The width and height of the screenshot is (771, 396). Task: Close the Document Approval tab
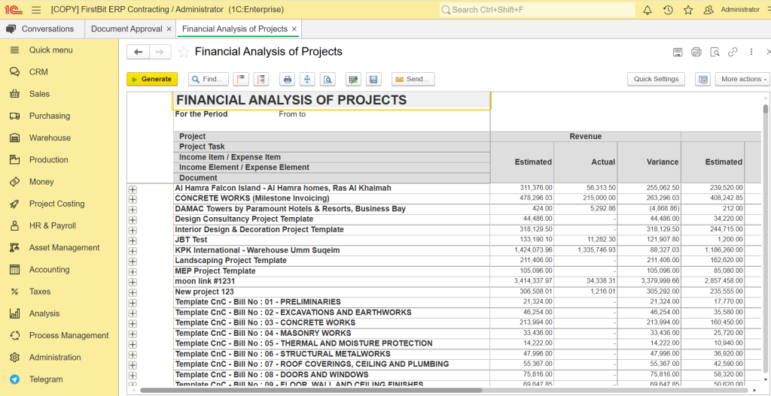[169, 29]
